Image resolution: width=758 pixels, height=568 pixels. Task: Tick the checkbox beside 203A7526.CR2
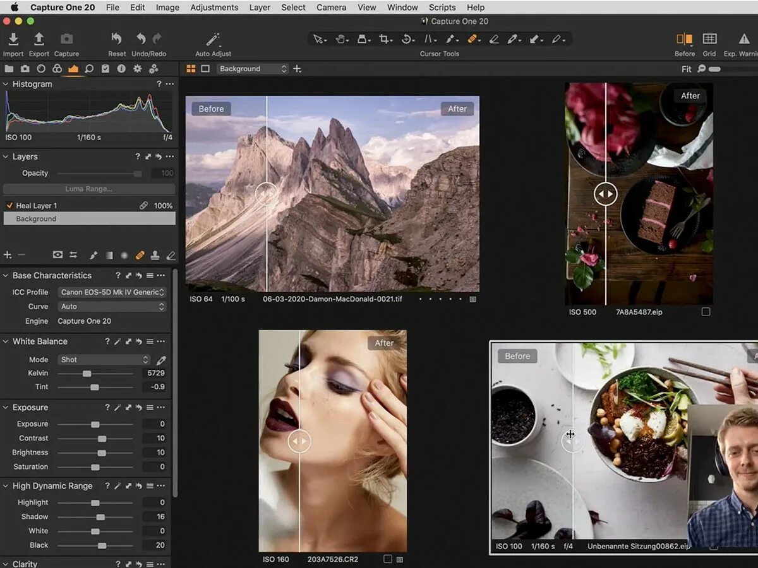(x=387, y=559)
